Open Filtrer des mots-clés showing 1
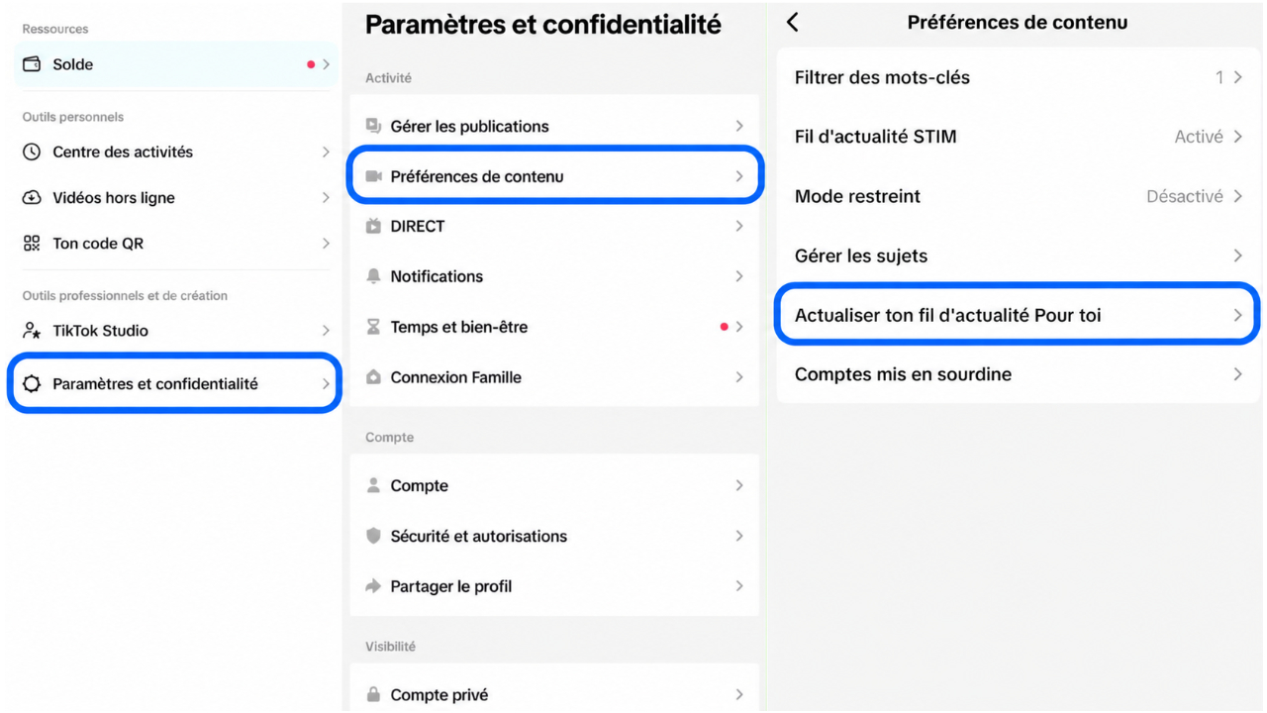The image size is (1267, 713). [1018, 77]
